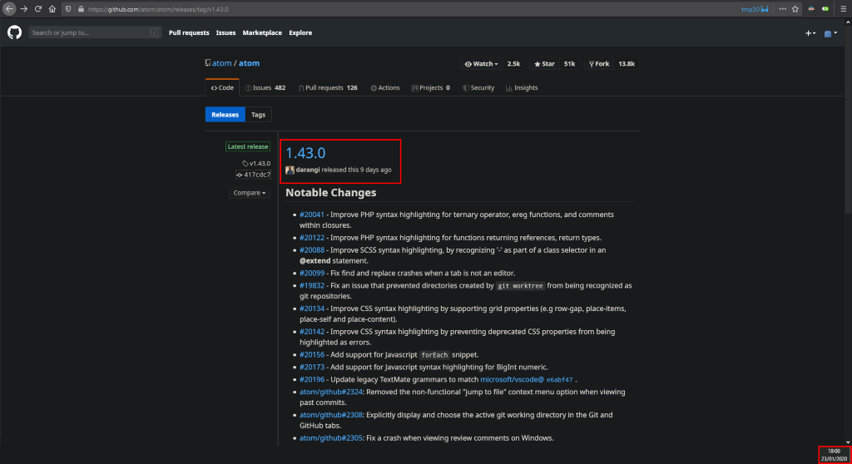Go to the Actions tab
The image size is (852, 464).
[385, 87]
